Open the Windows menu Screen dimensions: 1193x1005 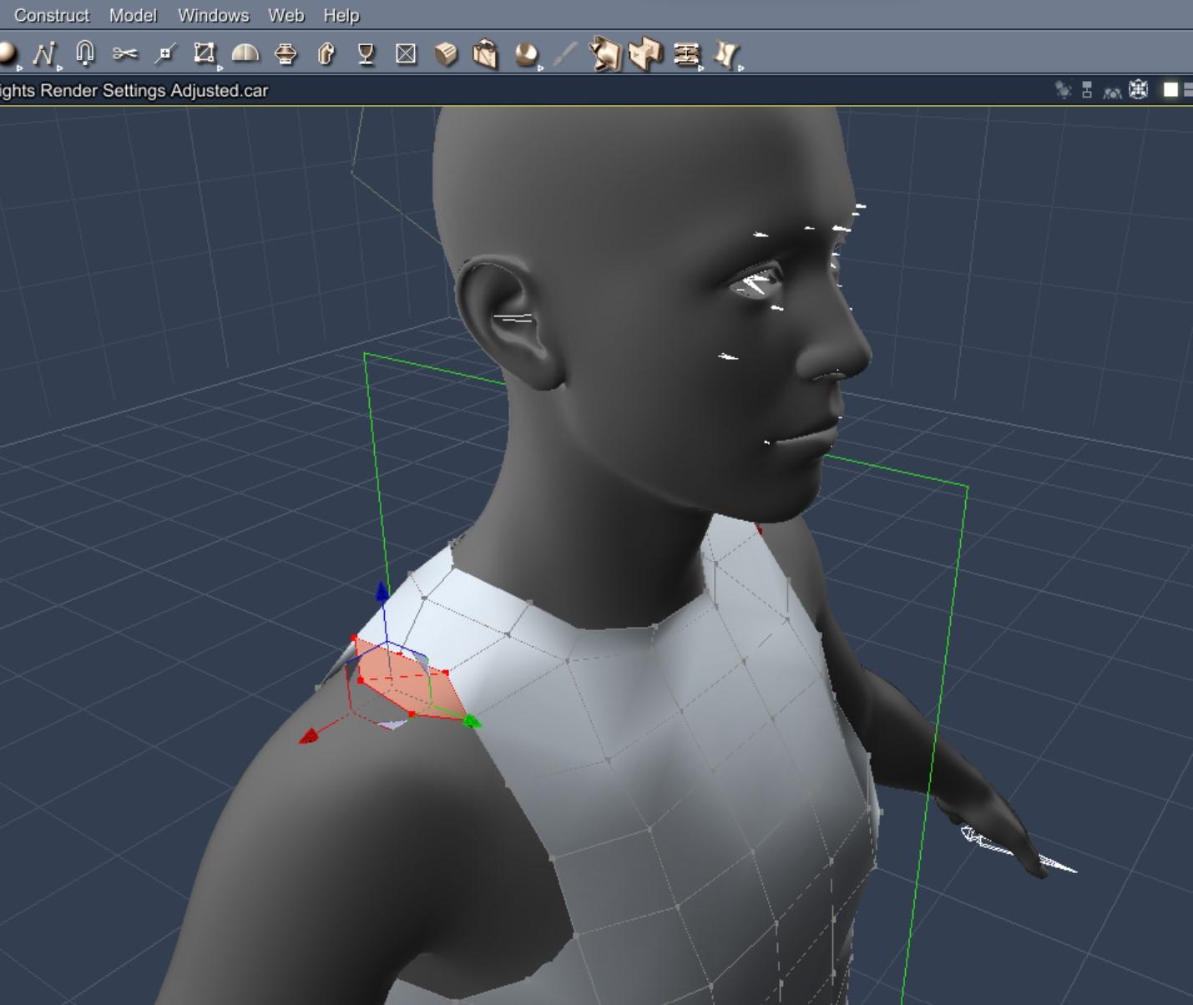point(213,15)
